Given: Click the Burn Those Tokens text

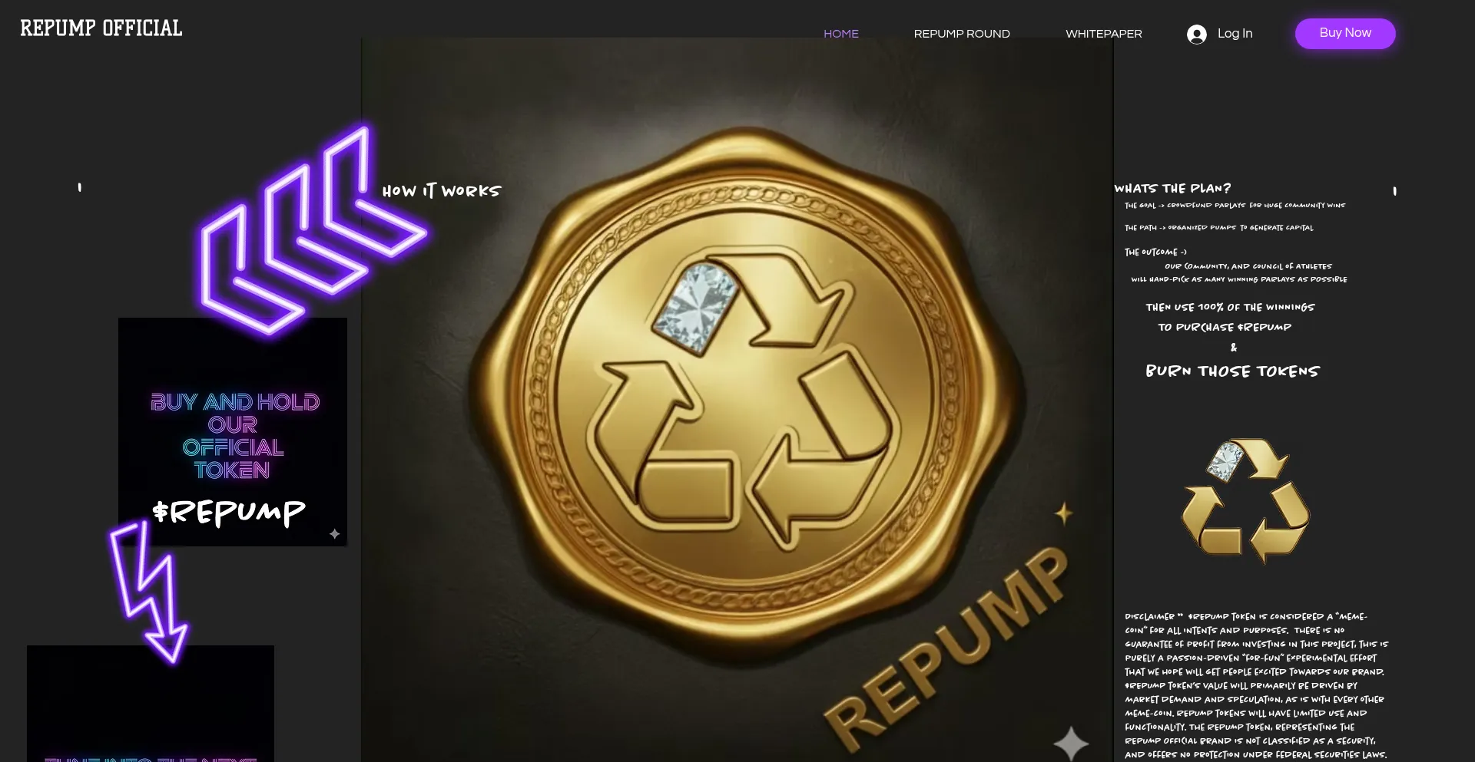Looking at the screenshot, I should click(1232, 371).
